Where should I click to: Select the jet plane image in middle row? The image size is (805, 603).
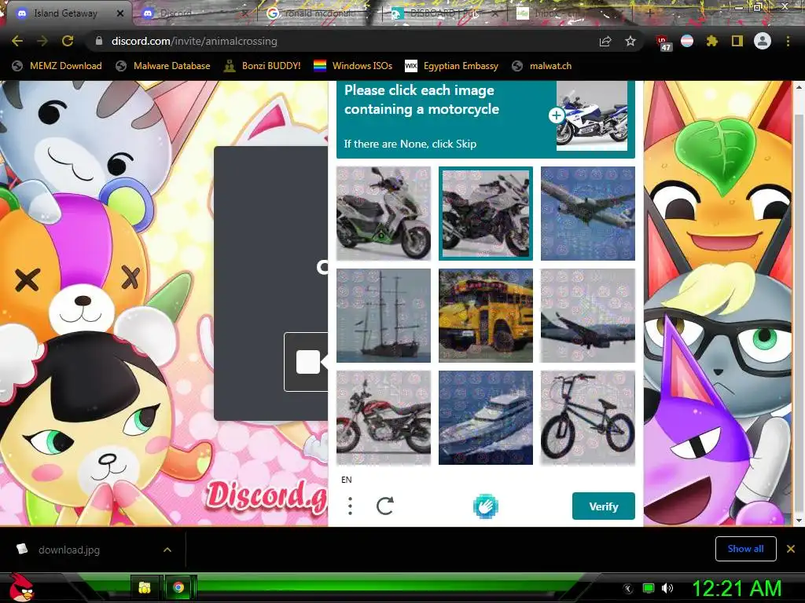[588, 316]
